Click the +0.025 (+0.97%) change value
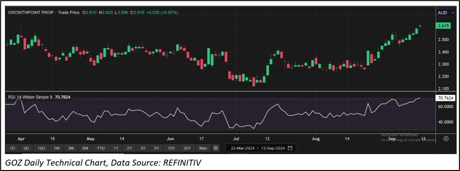Screen dimensions: 460x171 (163, 13)
